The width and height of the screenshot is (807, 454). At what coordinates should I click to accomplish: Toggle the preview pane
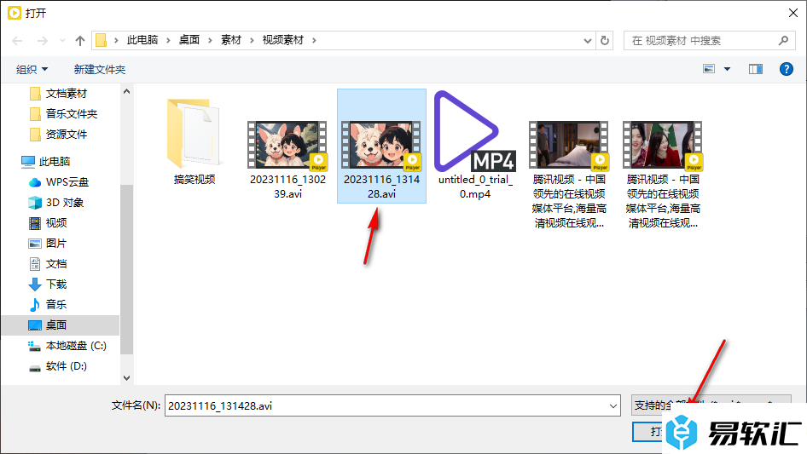[x=756, y=69]
